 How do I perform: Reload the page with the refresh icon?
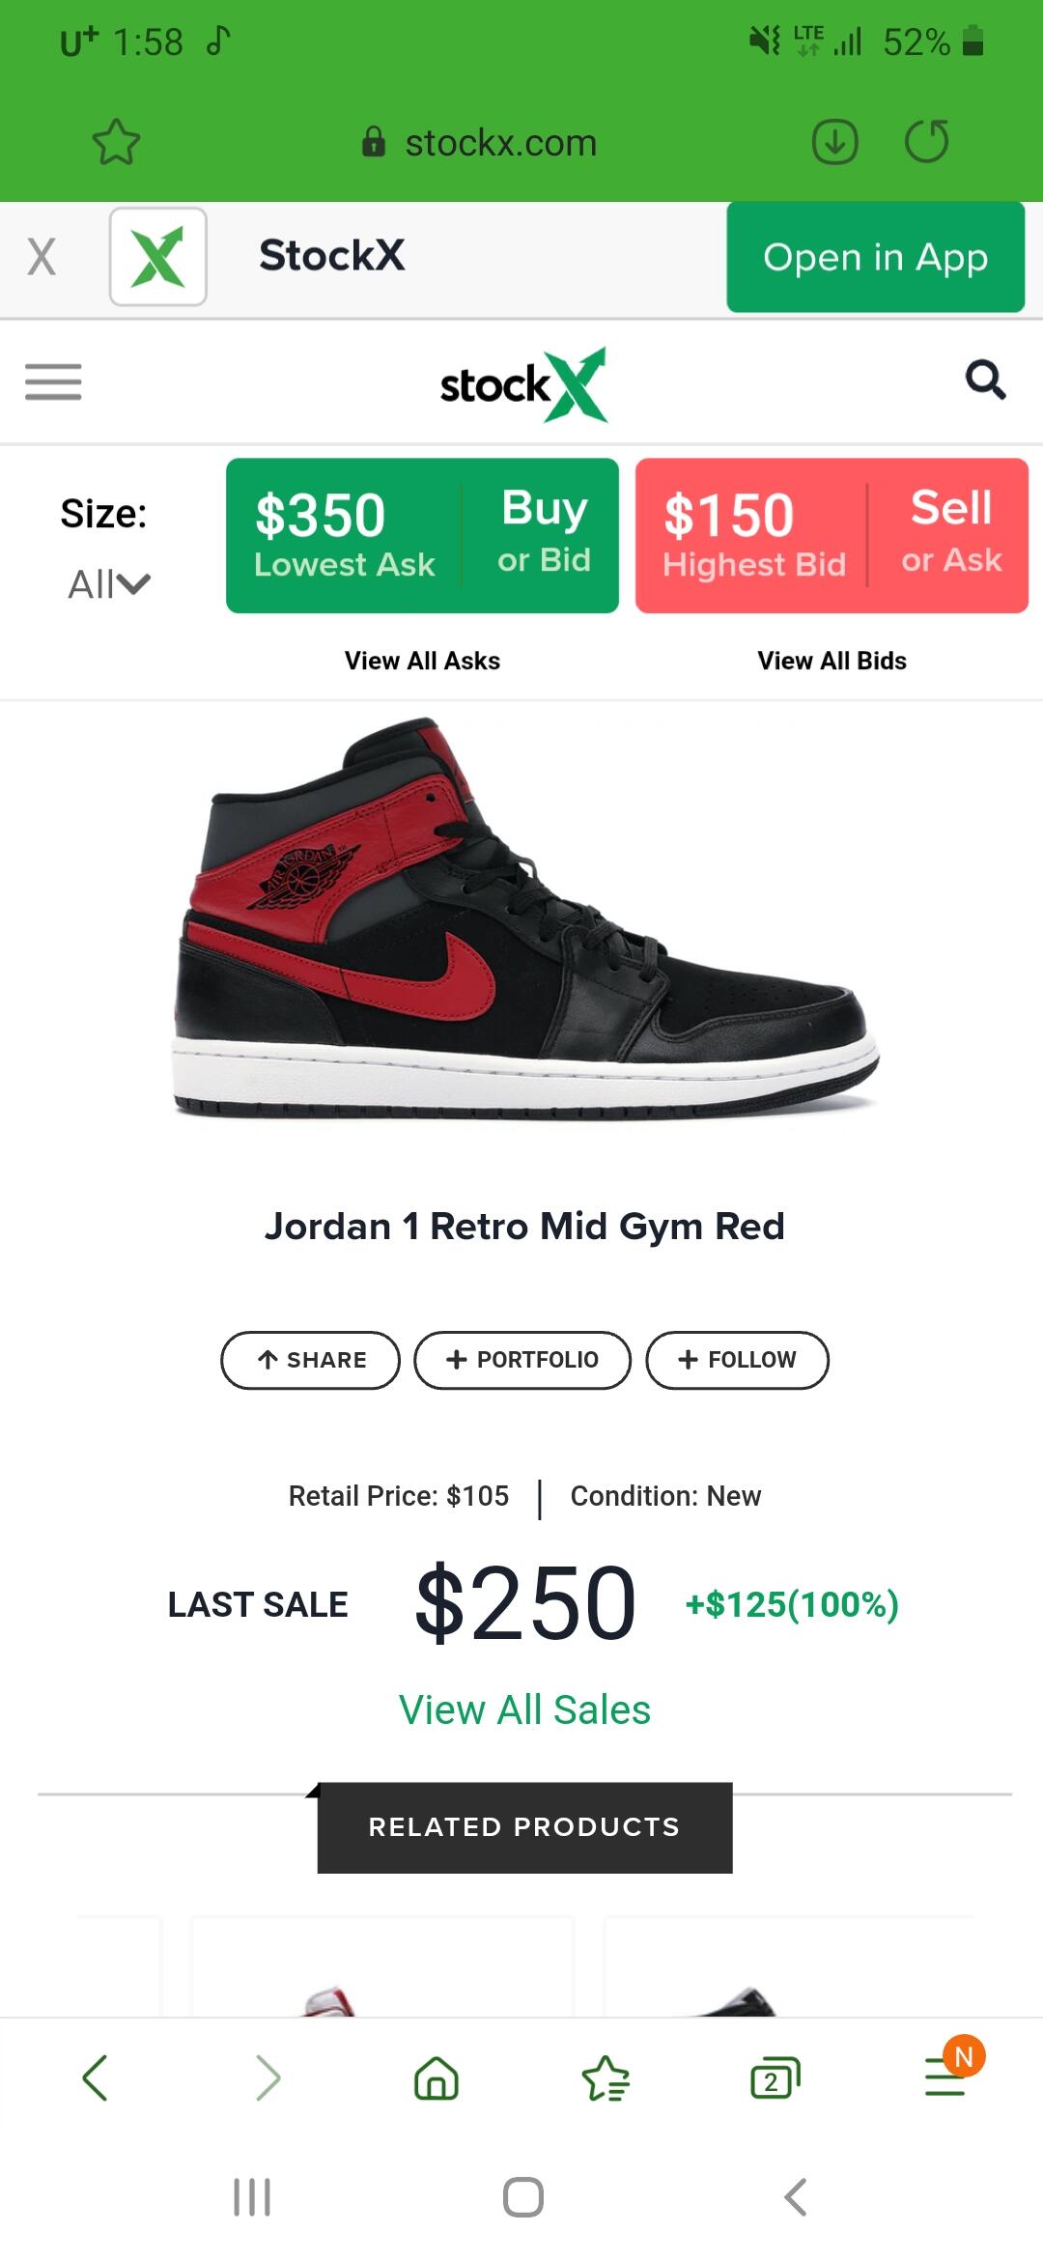pyautogui.click(x=927, y=141)
